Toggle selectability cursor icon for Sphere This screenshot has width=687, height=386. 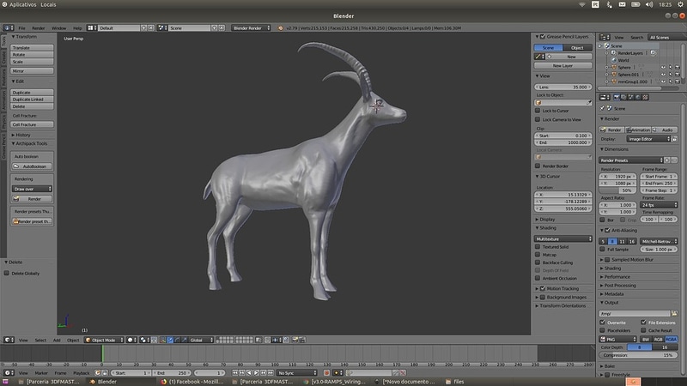click(x=671, y=68)
